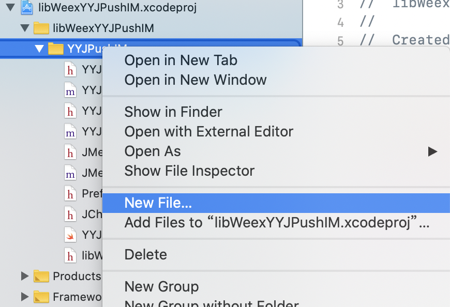This screenshot has height=307, width=450.
Task: Select the Swift file icon in navigator
Action: coord(70,235)
